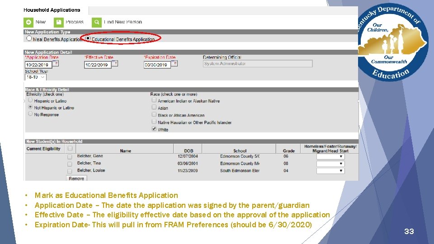This screenshot has height=244, width=434.
Task: Click the Name column header
Action: [x=125, y=151]
